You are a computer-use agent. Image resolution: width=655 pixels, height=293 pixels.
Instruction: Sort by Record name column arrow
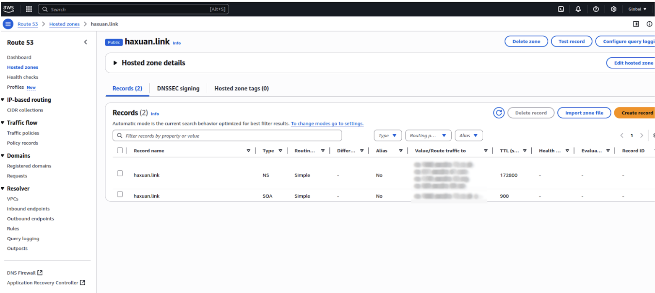coord(248,151)
